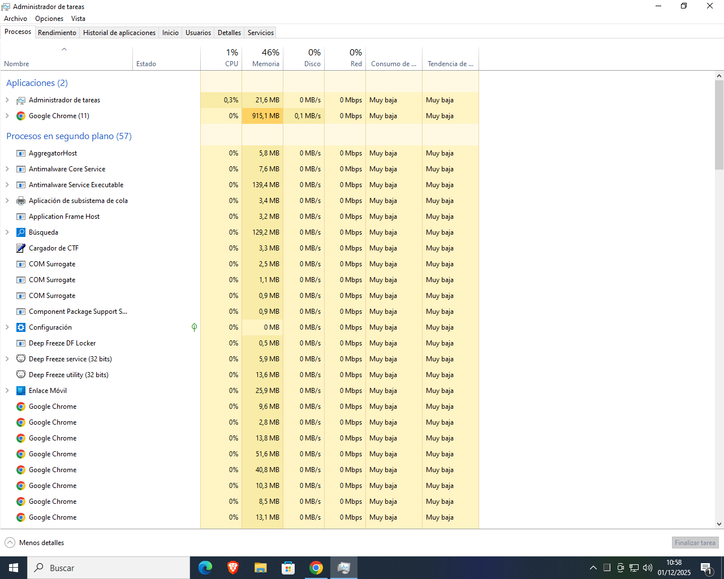
Task: Expand the Google Chrome (11) app group
Action: 7,116
